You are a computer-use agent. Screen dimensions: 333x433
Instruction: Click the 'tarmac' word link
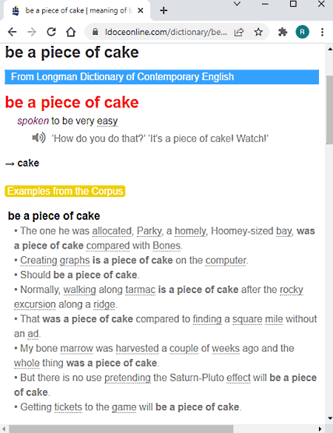coord(141,289)
